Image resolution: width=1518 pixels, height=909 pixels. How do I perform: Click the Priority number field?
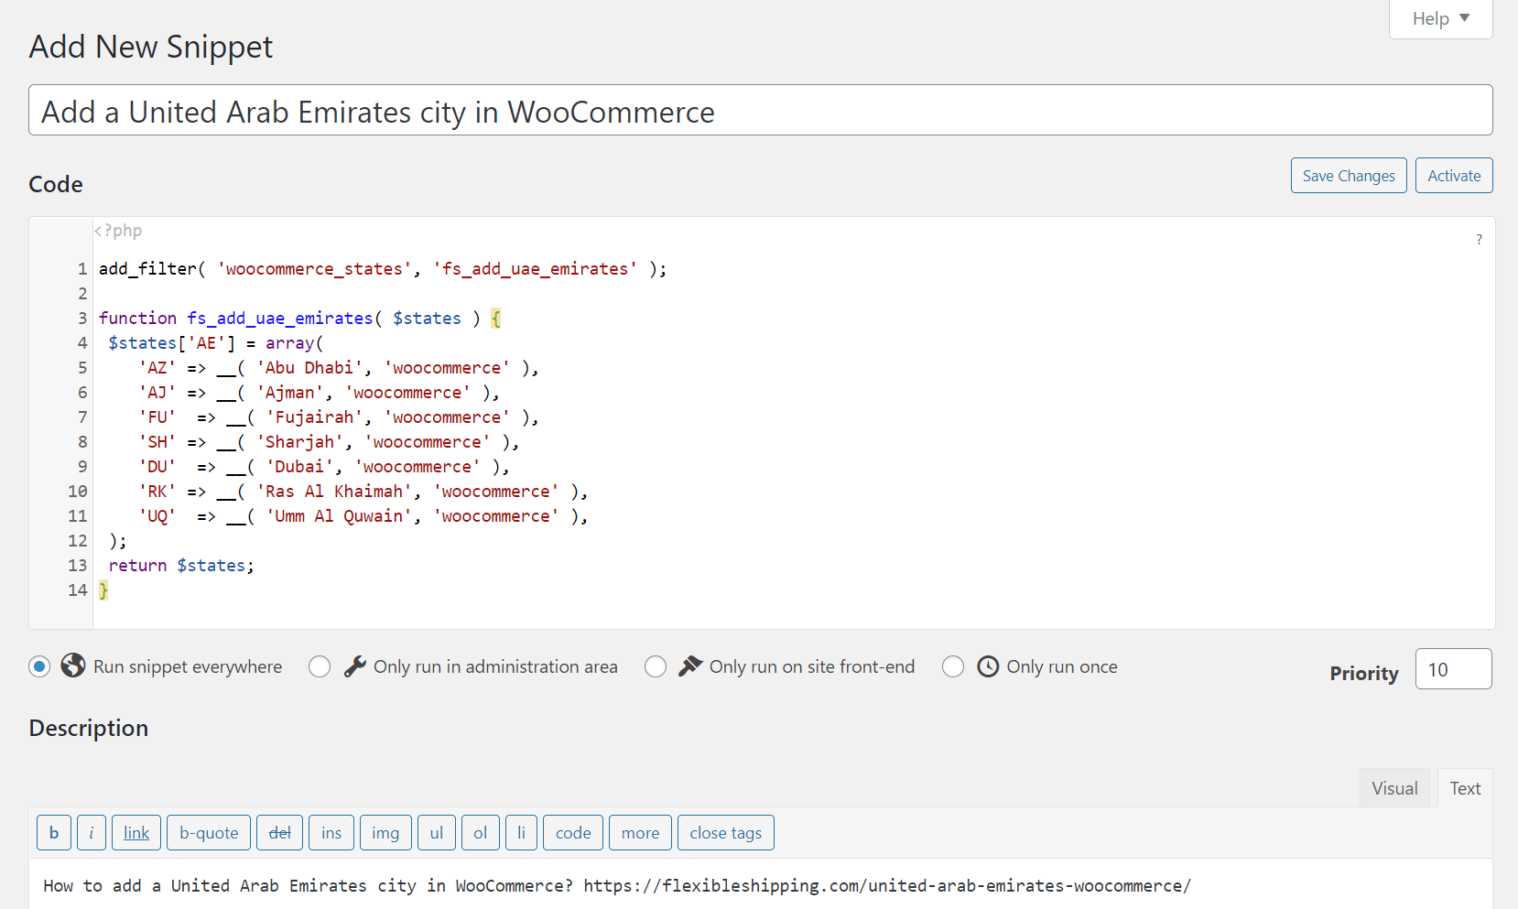[x=1453, y=669]
